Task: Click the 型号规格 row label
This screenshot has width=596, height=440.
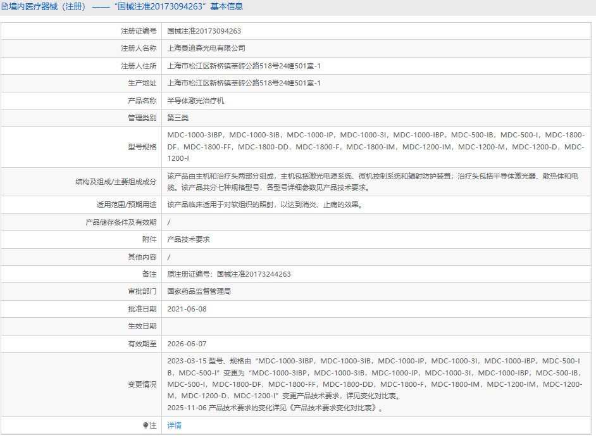Action: (x=140, y=147)
